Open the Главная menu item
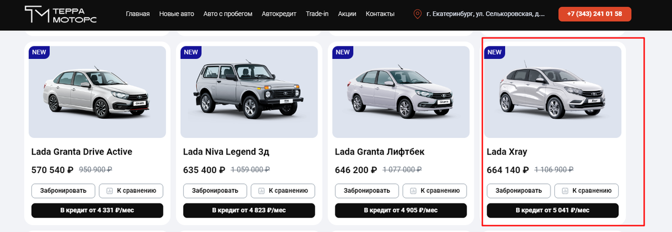 coord(138,14)
